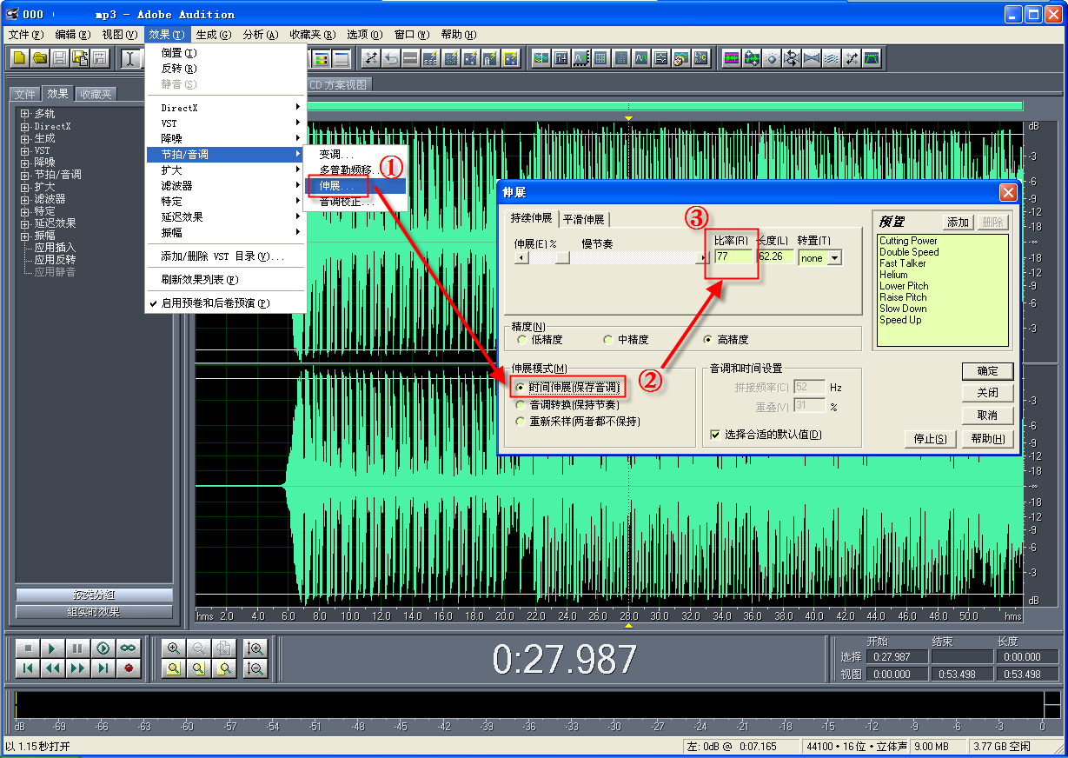Select the Time Stretch (时间伸展) radio button
This screenshot has height=758, width=1068.
tap(520, 388)
